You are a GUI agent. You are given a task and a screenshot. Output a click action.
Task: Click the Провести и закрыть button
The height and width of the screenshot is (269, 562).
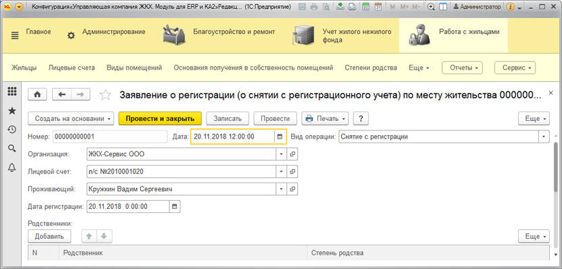coord(160,118)
